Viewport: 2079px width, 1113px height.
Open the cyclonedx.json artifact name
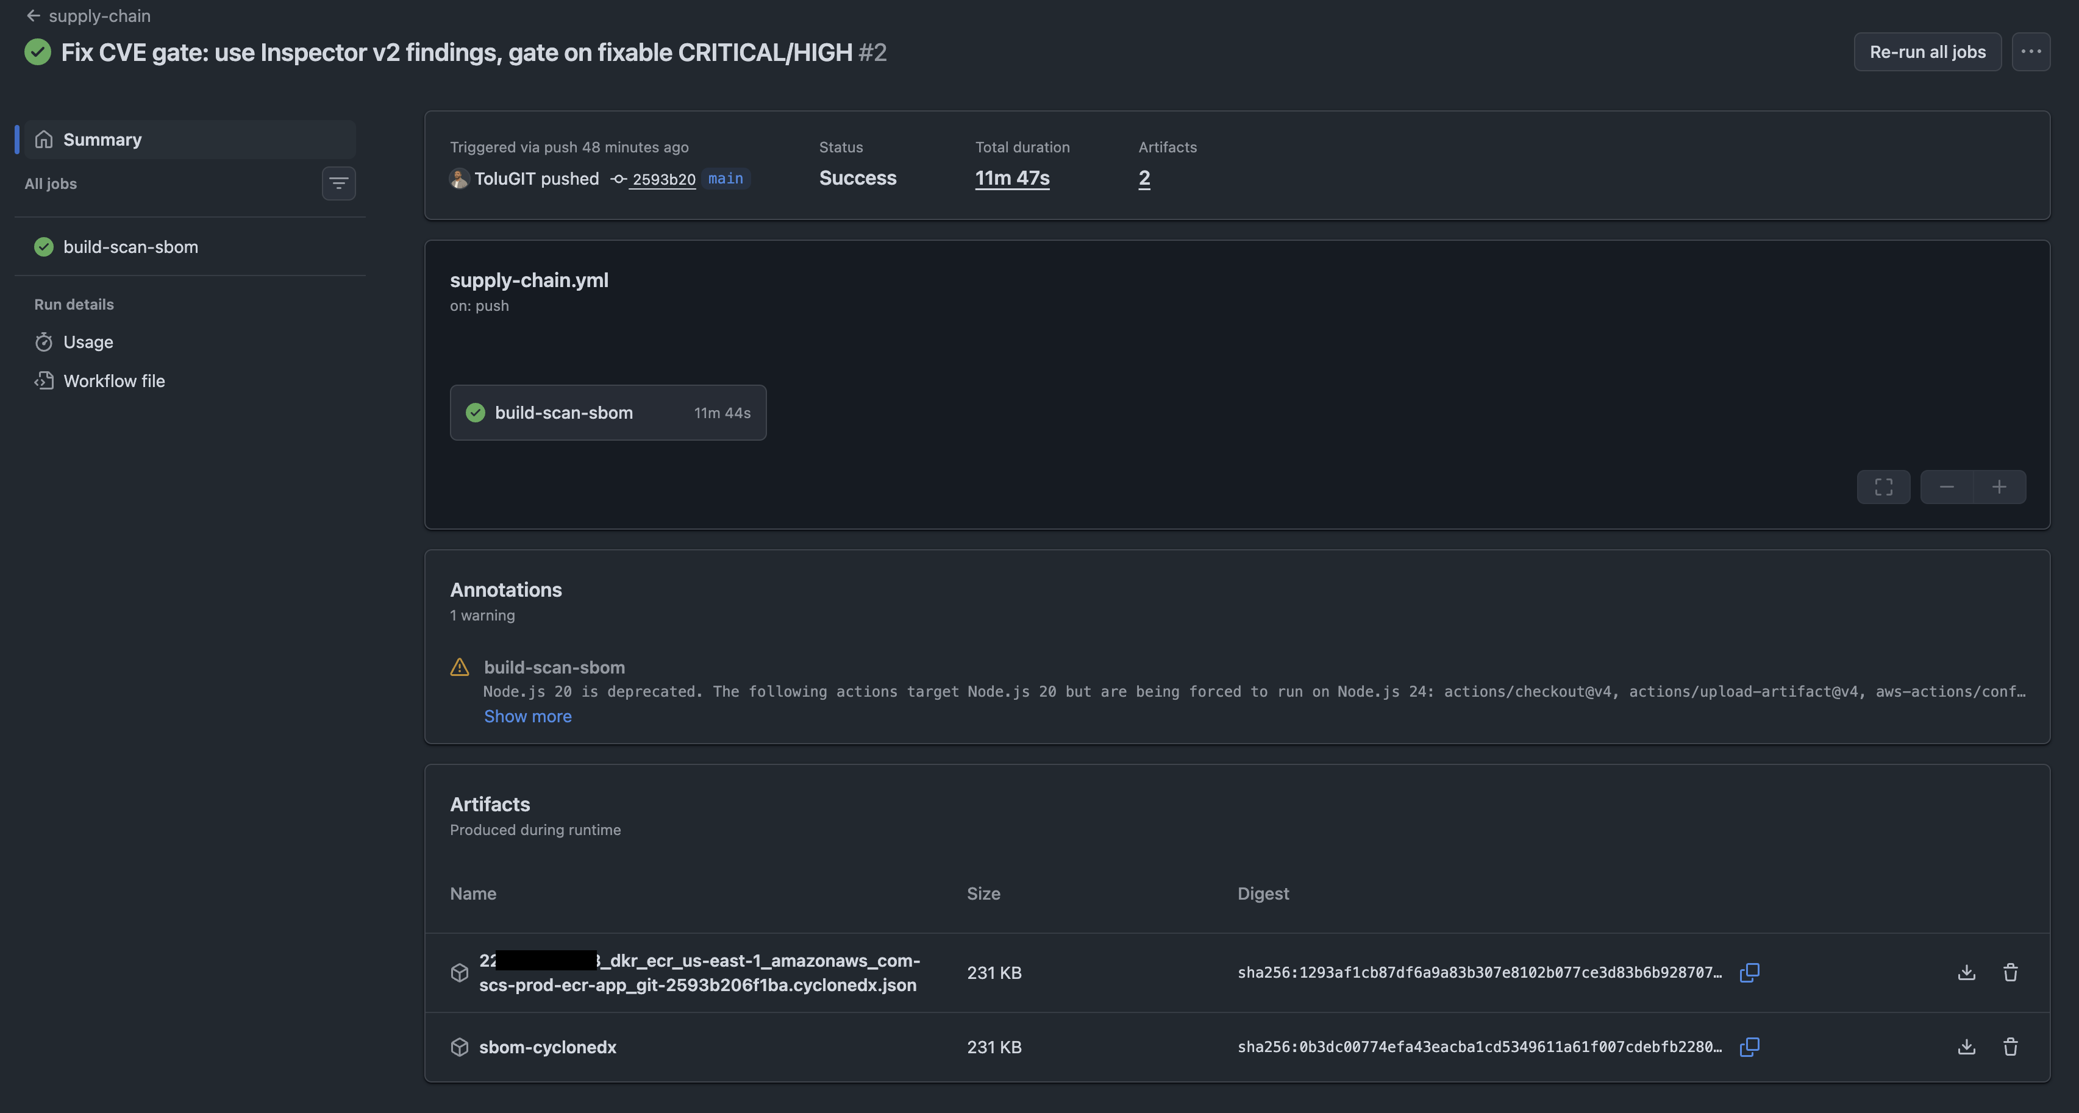[700, 973]
